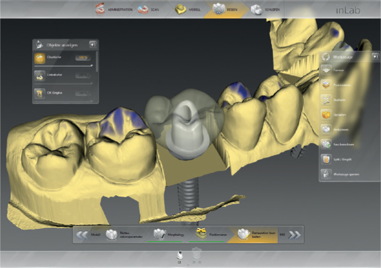Select the Positionieren tool in Werkzeuge
This screenshot has height=268, width=381.
(x=326, y=84)
